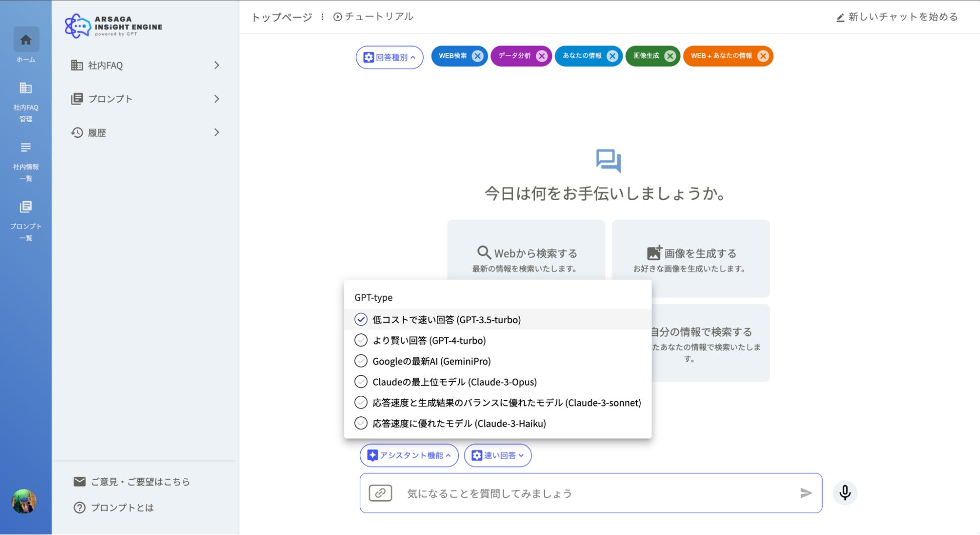Click the send arrow icon

click(x=806, y=493)
